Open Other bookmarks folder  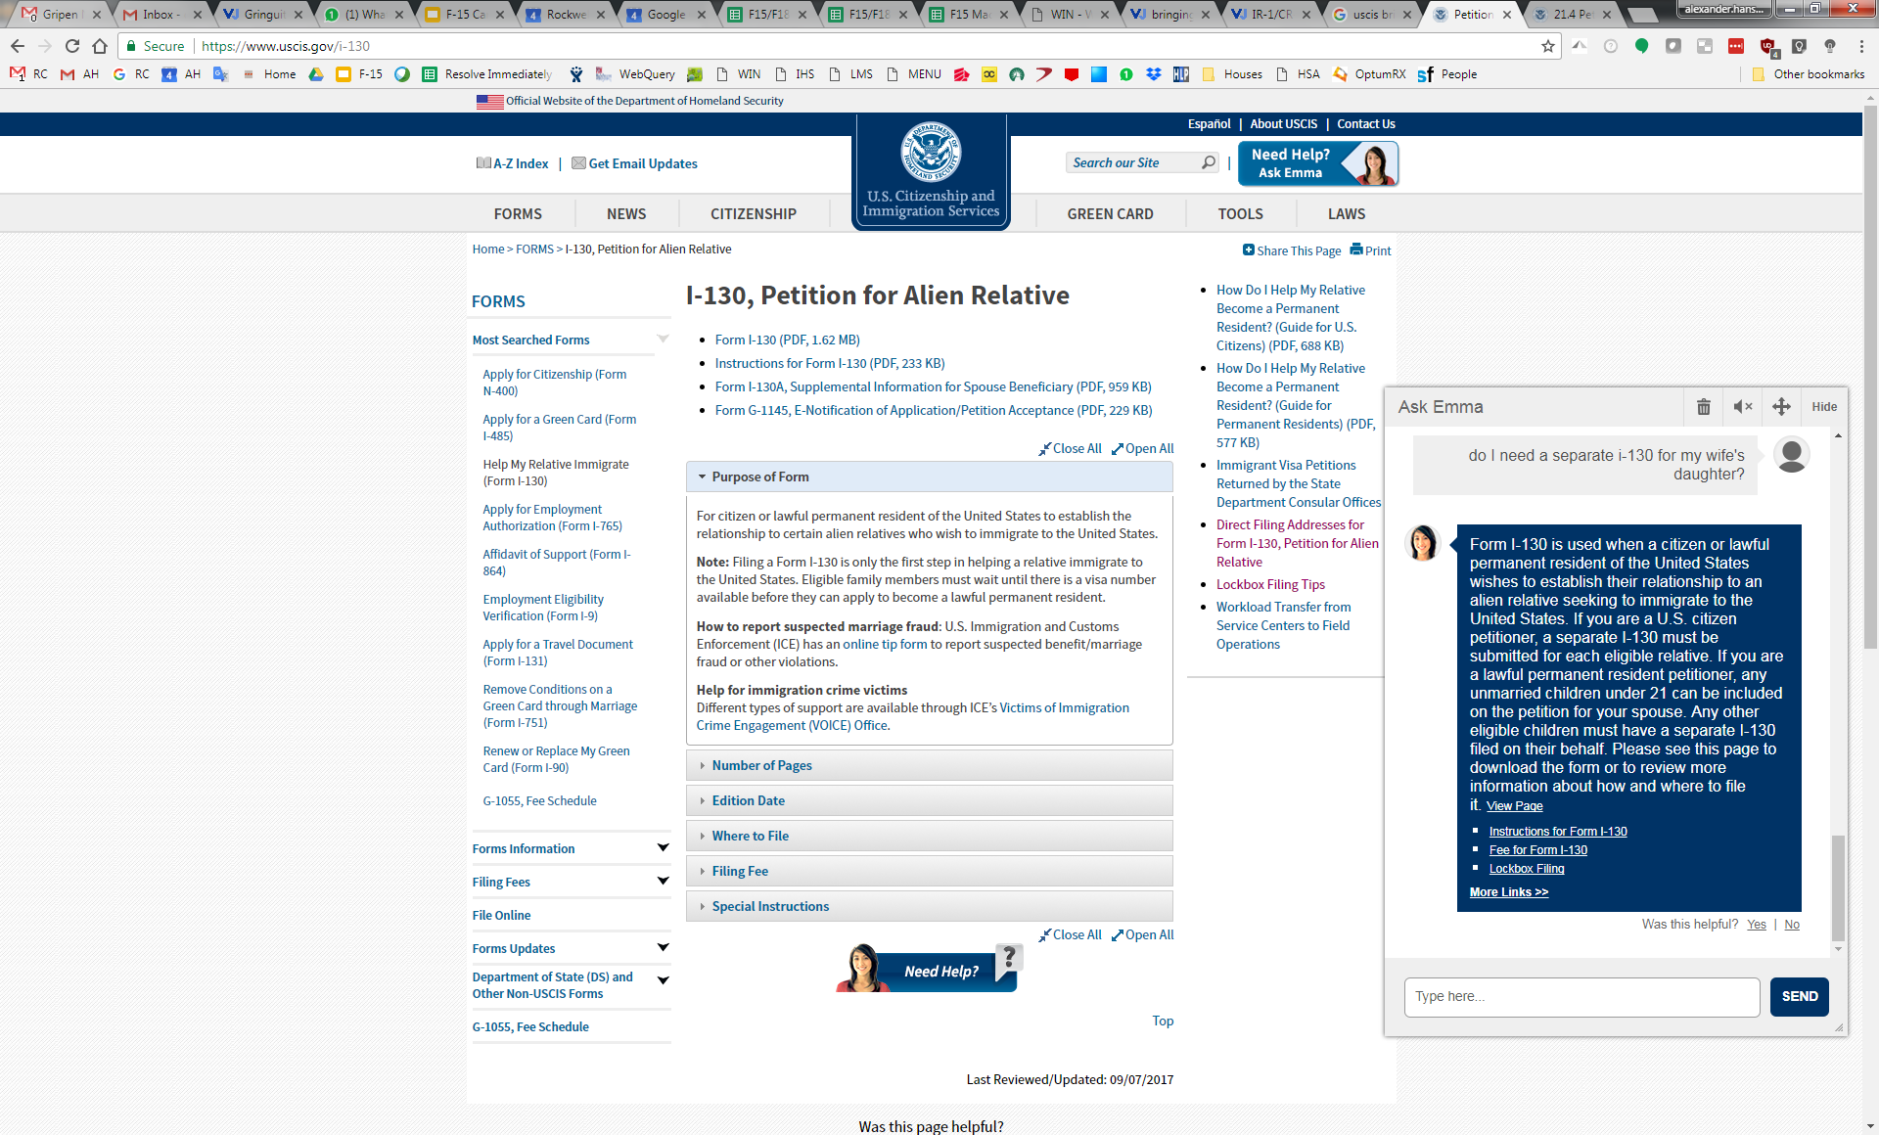pos(1809,74)
